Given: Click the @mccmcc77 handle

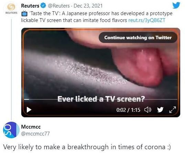Looking at the screenshot, I should pos(35,134).
